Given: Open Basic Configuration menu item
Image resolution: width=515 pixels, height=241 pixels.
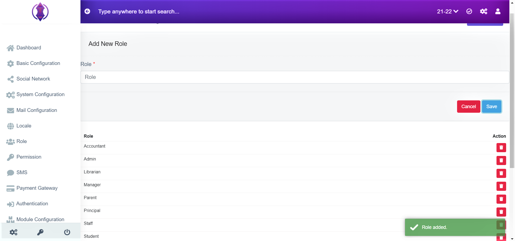Looking at the screenshot, I should [x=38, y=63].
